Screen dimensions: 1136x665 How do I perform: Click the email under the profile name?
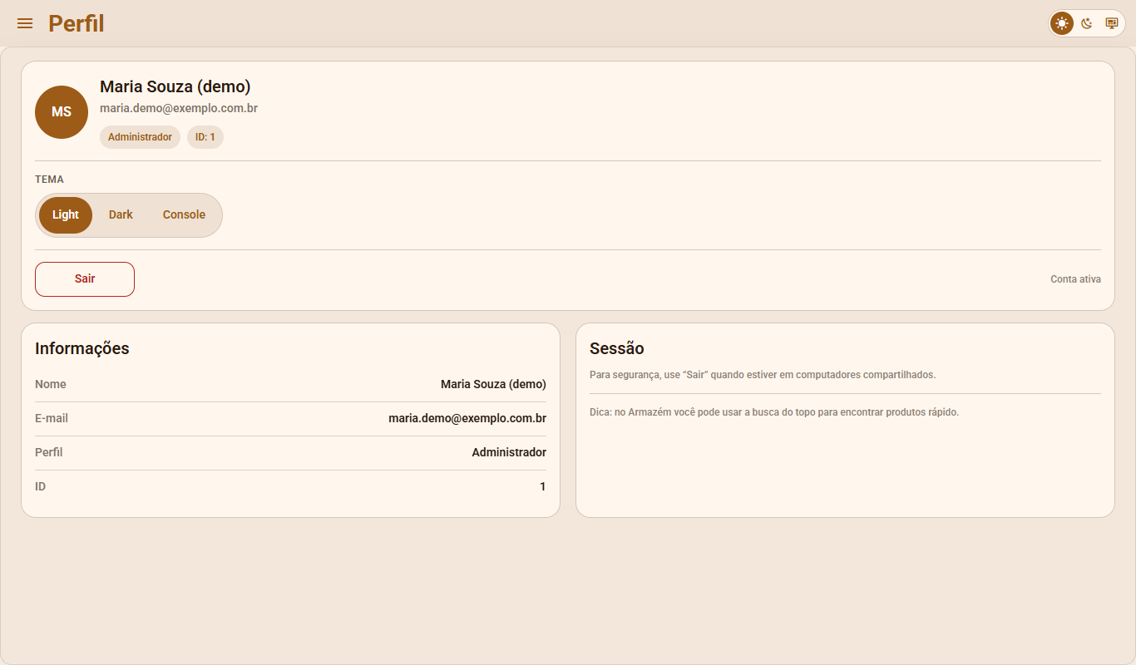point(179,108)
